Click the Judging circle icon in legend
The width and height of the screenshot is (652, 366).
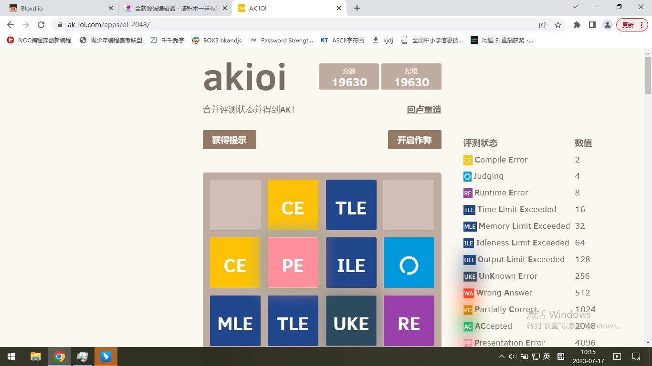click(468, 176)
